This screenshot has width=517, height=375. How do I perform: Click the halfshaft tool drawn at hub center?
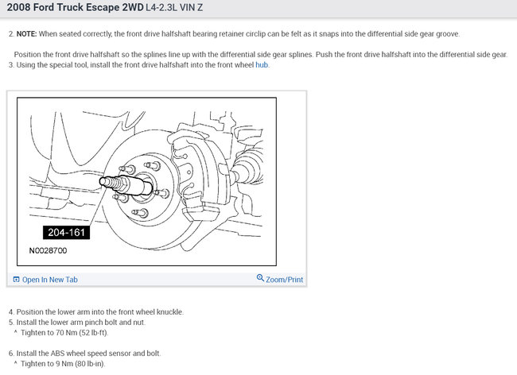click(126, 185)
